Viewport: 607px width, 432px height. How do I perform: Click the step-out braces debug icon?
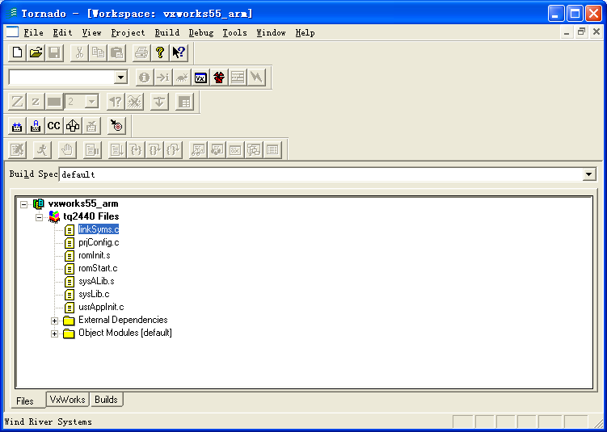[x=173, y=150]
